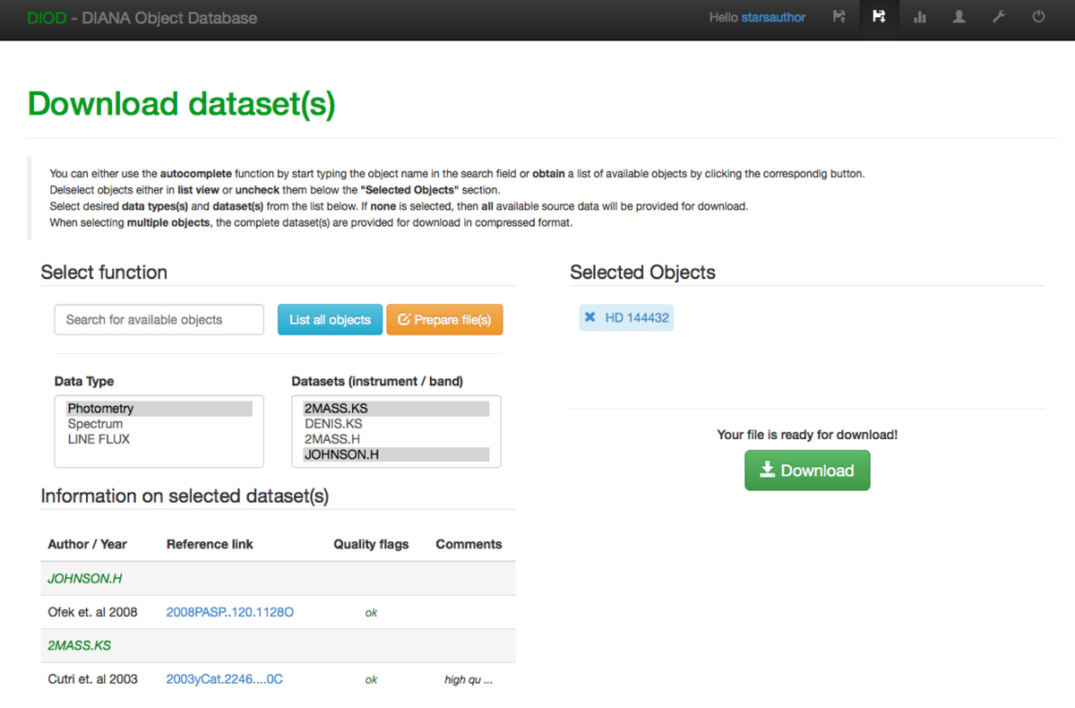Select LINE FLUX in Data Type list

click(x=99, y=439)
